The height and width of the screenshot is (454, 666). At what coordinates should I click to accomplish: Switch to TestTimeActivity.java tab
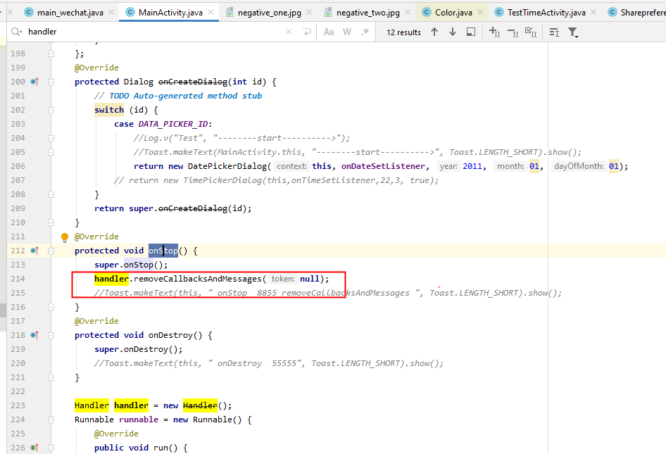pyautogui.click(x=546, y=12)
